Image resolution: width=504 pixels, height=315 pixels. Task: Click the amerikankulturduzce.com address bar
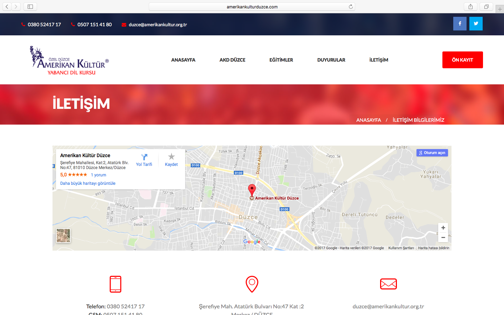pyautogui.click(x=252, y=7)
